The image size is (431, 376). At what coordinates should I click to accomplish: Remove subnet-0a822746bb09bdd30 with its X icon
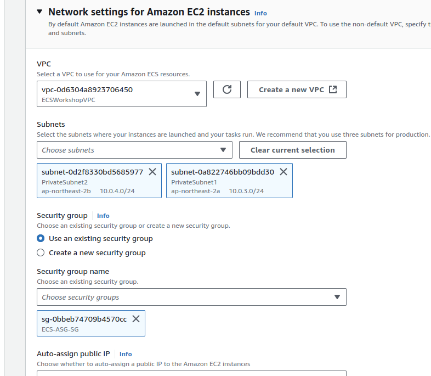(x=283, y=172)
